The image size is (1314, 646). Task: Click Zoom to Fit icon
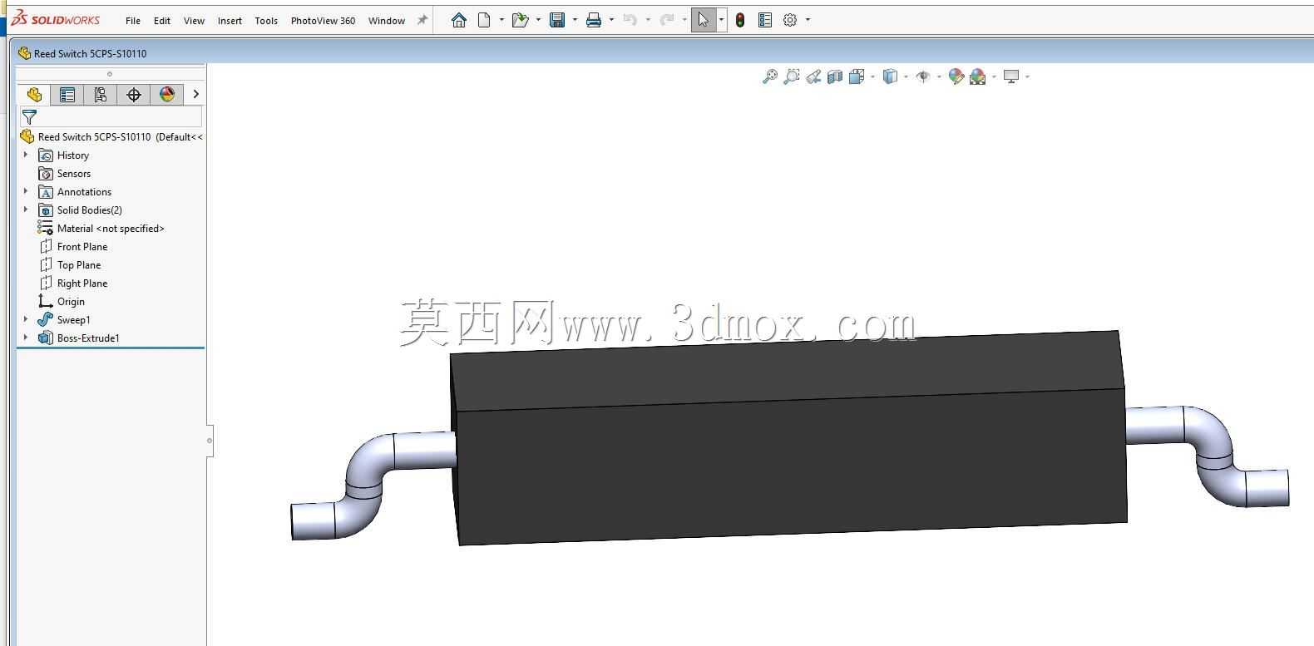[x=770, y=76]
